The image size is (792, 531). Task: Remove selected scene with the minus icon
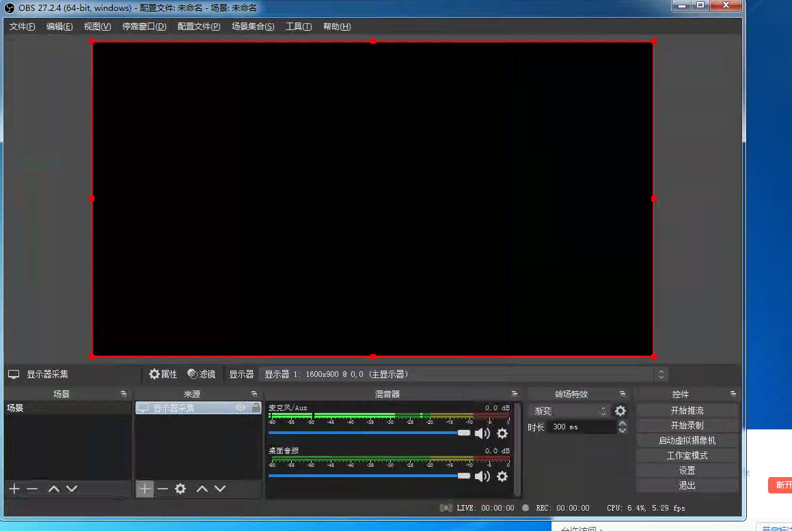31,489
